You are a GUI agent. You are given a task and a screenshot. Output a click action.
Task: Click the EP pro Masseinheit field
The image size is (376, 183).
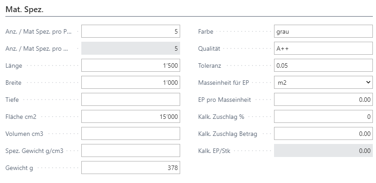323,100
